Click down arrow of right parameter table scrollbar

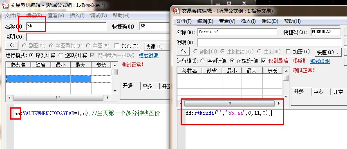tap(286, 97)
